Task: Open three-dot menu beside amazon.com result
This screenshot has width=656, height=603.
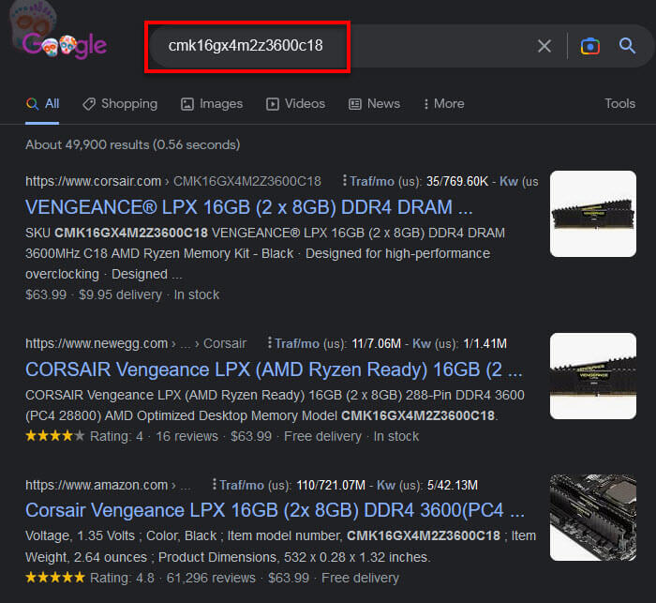Action: click(215, 485)
